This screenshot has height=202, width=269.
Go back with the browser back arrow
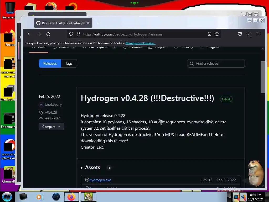tap(29, 34)
